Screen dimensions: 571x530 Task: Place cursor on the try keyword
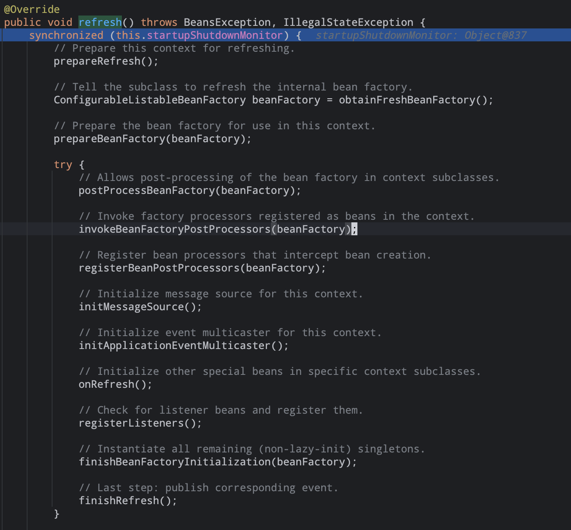click(63, 165)
